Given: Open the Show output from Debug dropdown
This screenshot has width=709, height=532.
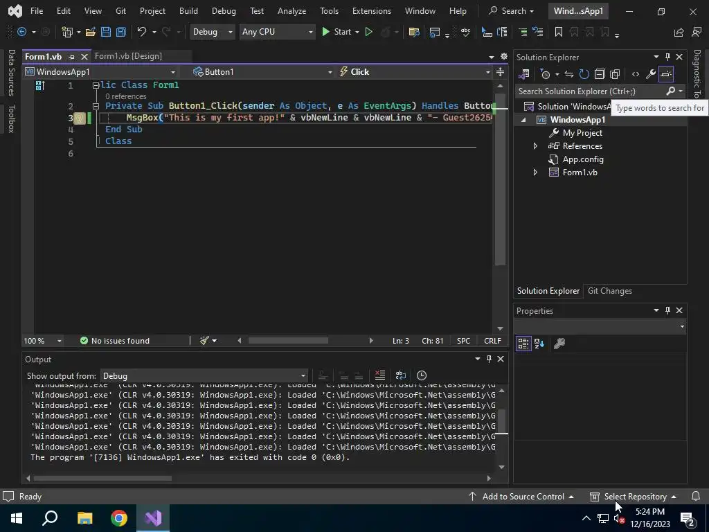Looking at the screenshot, I should tap(204, 376).
